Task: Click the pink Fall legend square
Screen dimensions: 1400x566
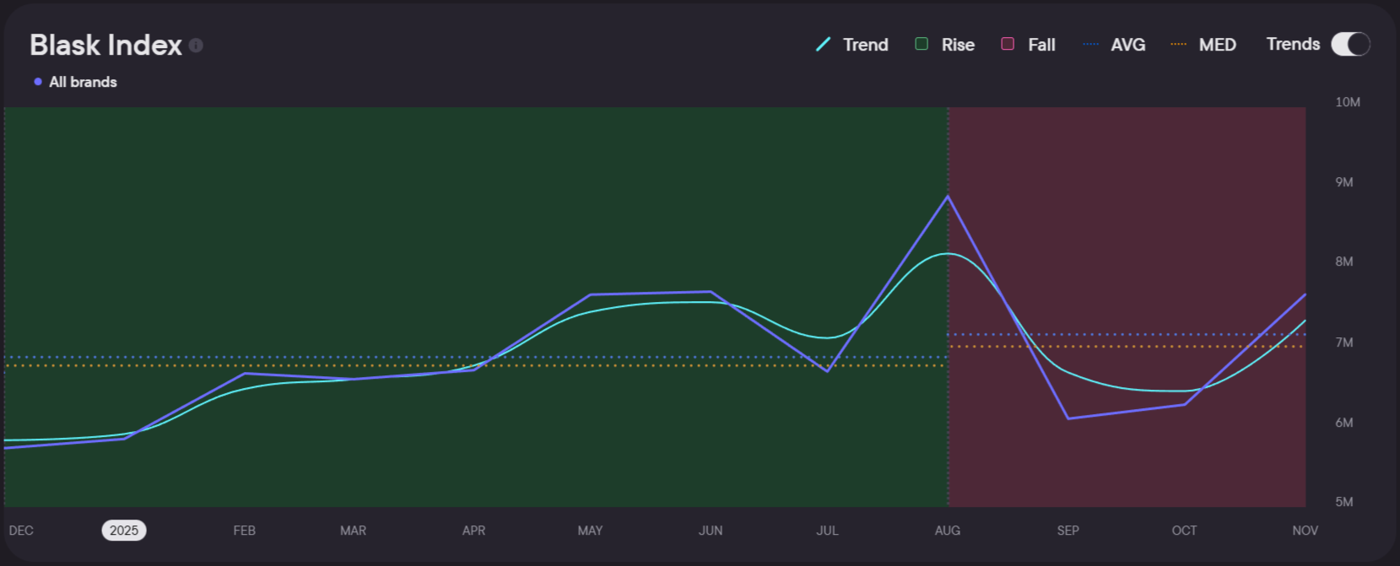Action: (x=1008, y=44)
